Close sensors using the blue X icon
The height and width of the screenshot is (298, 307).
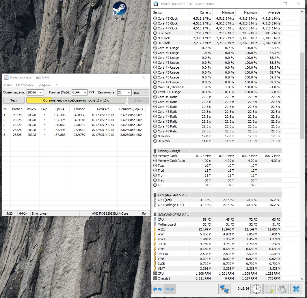click(x=296, y=289)
